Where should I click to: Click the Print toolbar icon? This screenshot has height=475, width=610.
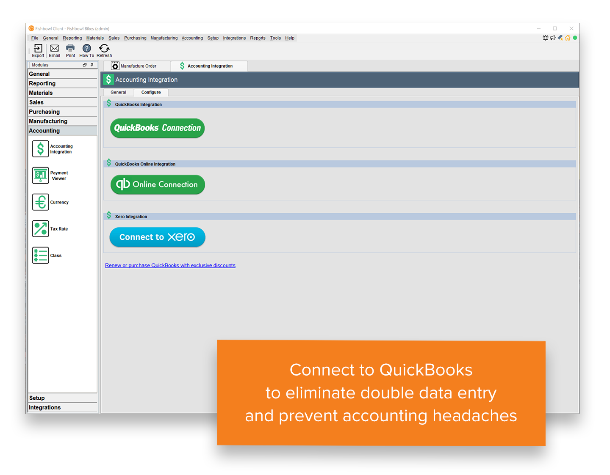point(70,48)
